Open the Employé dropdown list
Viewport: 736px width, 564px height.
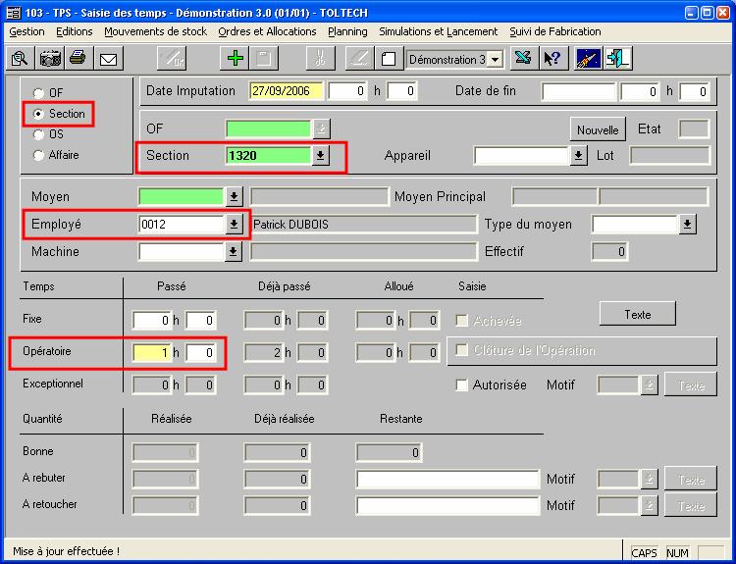tap(234, 225)
